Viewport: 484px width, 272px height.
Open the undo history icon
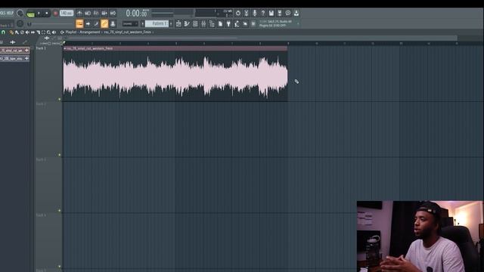tap(238, 13)
